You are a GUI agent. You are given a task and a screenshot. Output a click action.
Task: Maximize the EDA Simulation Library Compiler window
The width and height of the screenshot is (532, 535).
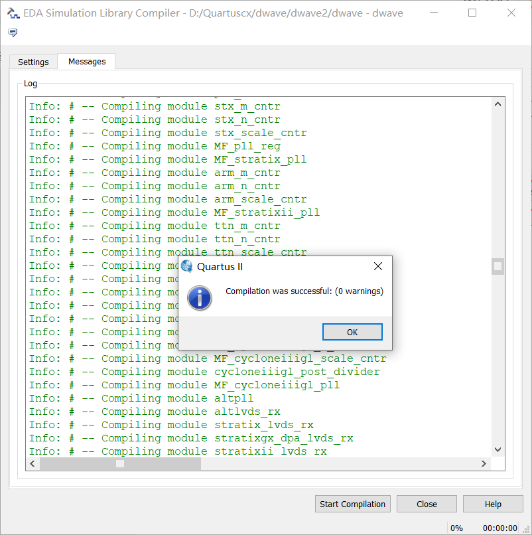coord(472,13)
